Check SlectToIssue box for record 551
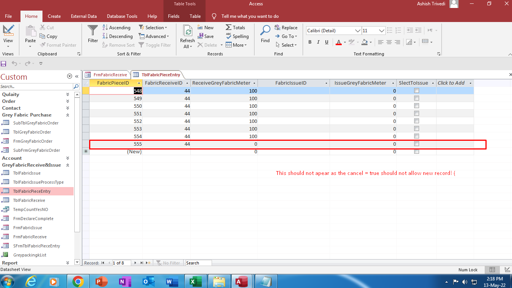The height and width of the screenshot is (288, 512). [x=416, y=113]
